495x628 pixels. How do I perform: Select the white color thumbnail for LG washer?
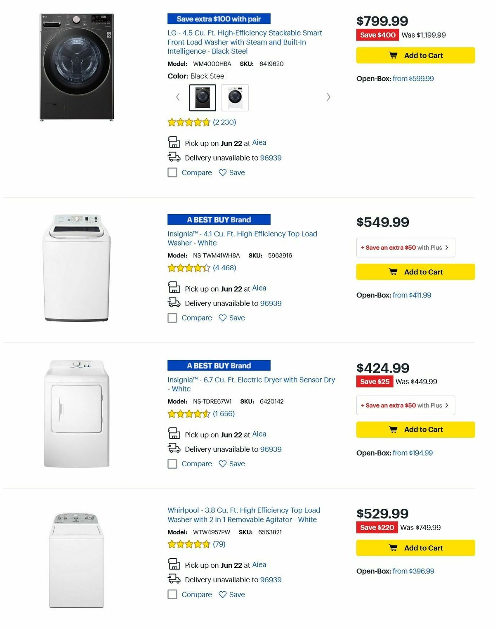[236, 97]
